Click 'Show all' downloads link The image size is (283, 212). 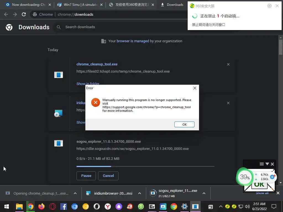click(262, 193)
